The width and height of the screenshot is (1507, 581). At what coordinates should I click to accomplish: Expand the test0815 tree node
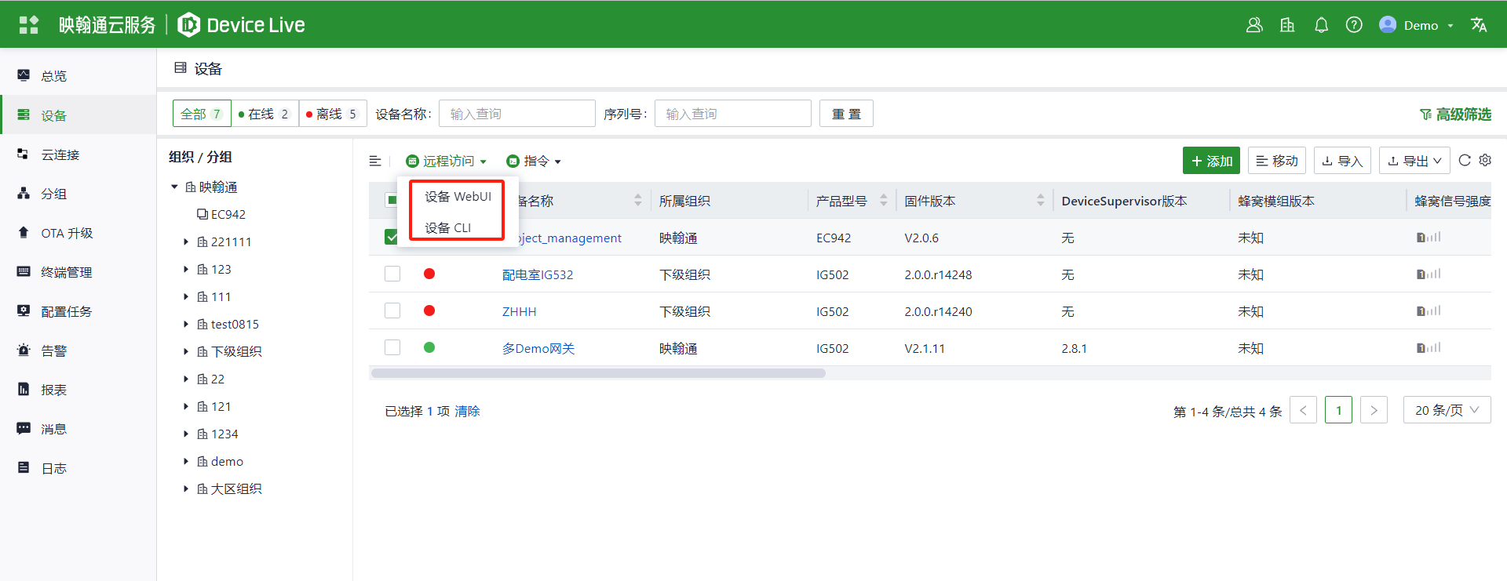click(186, 324)
